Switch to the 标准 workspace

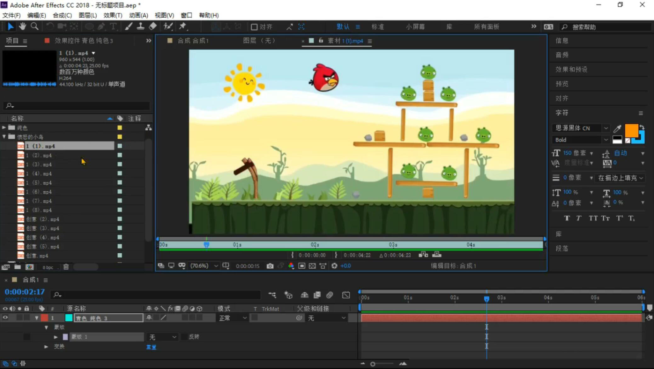(378, 27)
